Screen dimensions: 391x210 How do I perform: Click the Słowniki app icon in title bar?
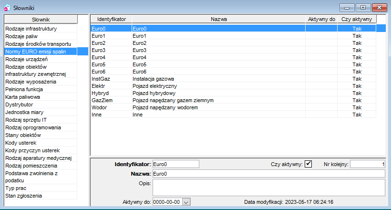pyautogui.click(x=7, y=8)
